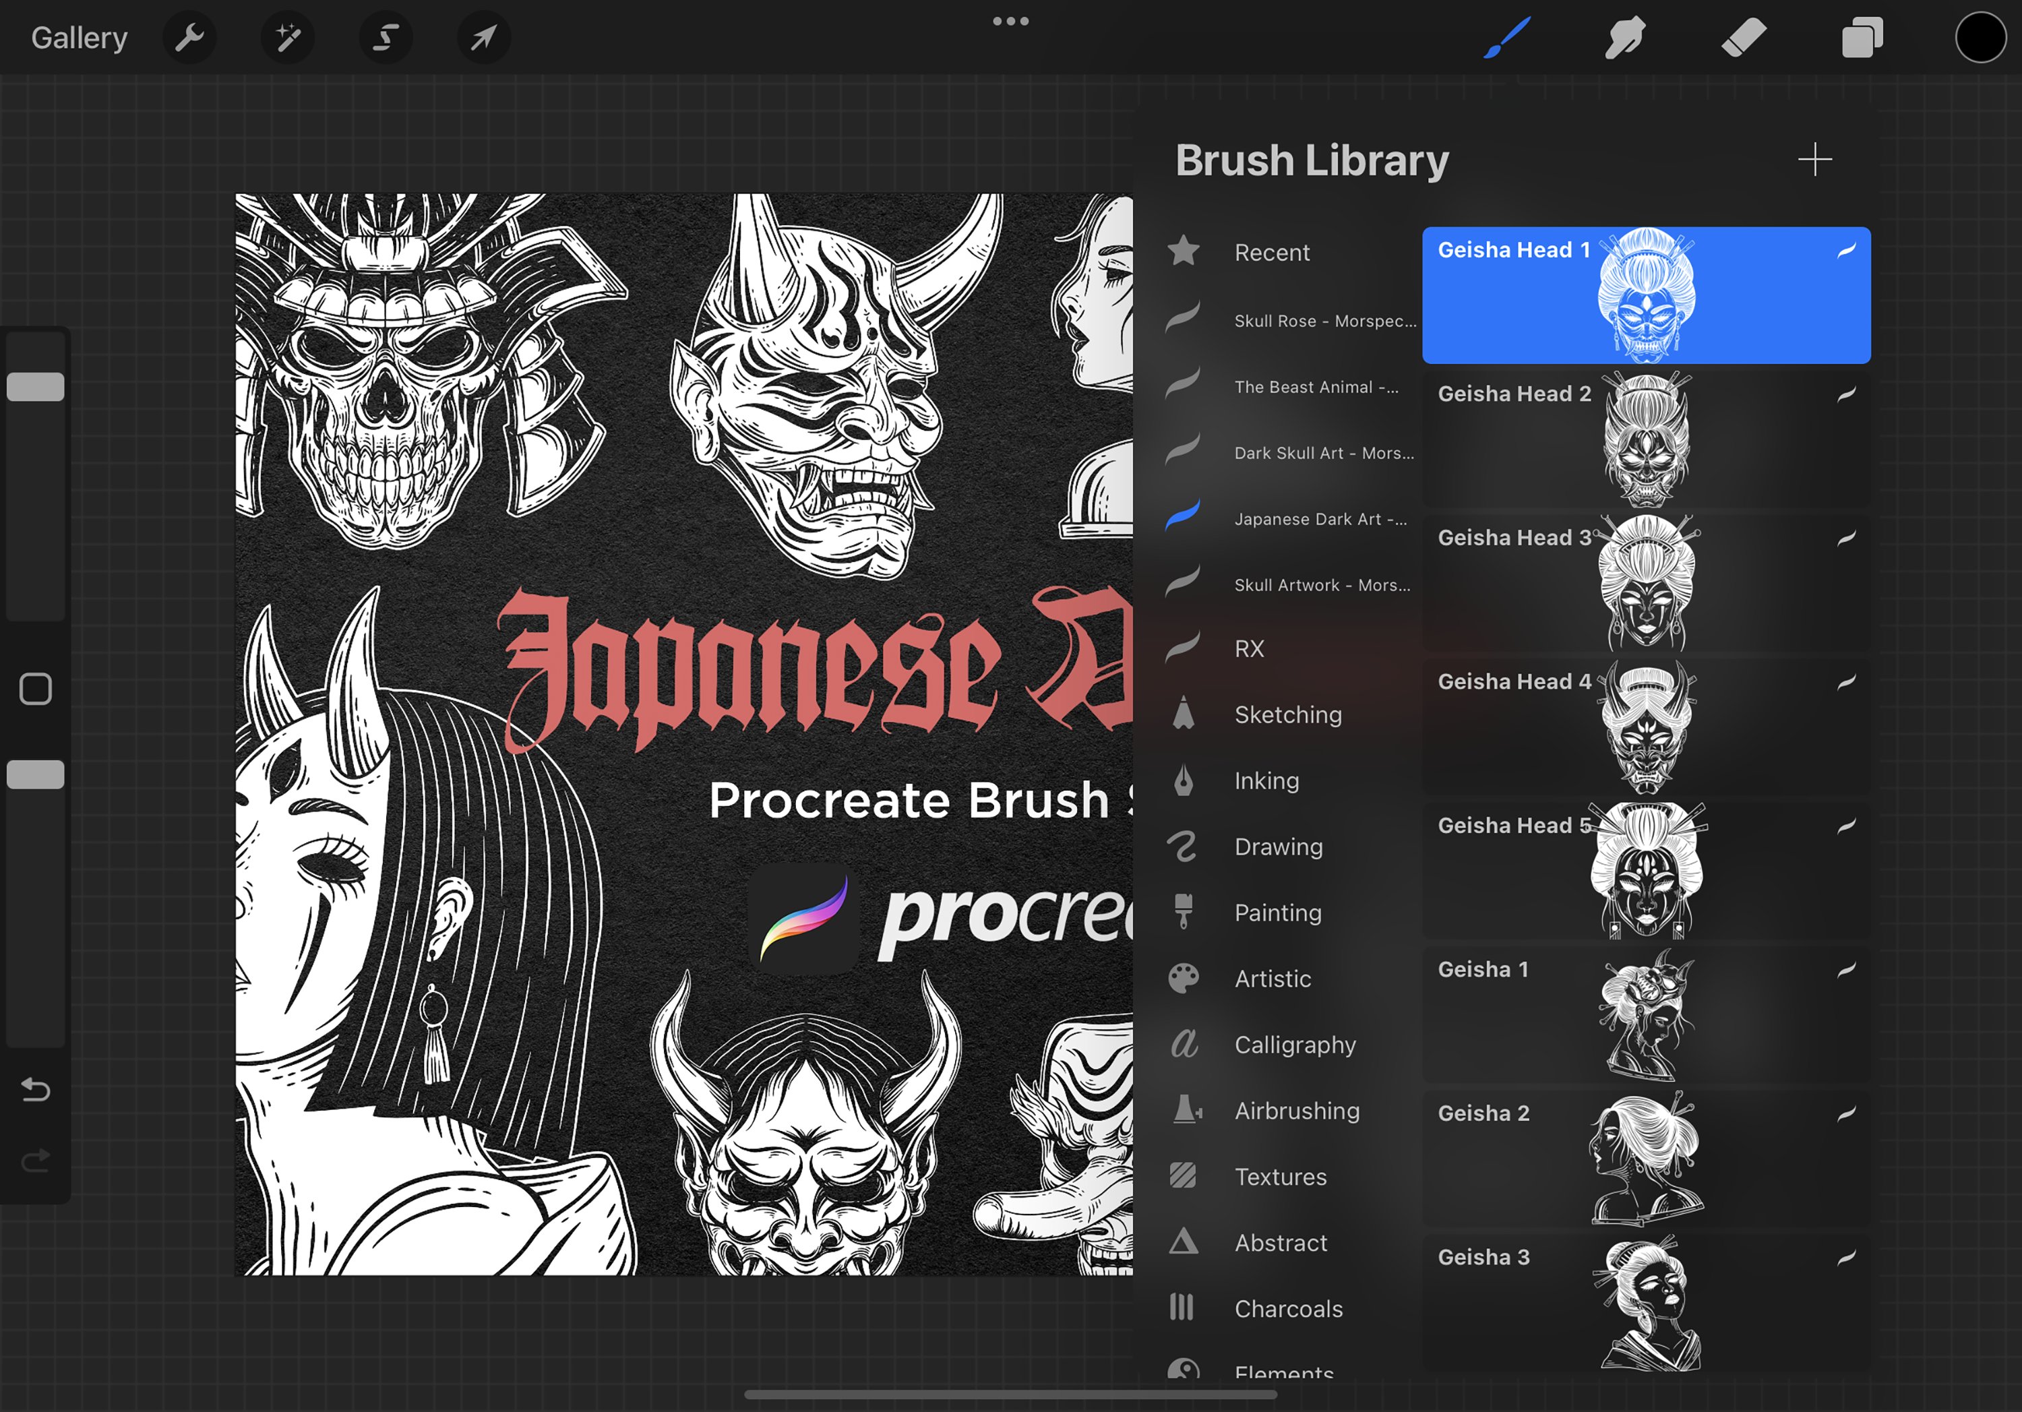
Task: Select the Geisha Head 1 brush
Action: tap(1646, 295)
